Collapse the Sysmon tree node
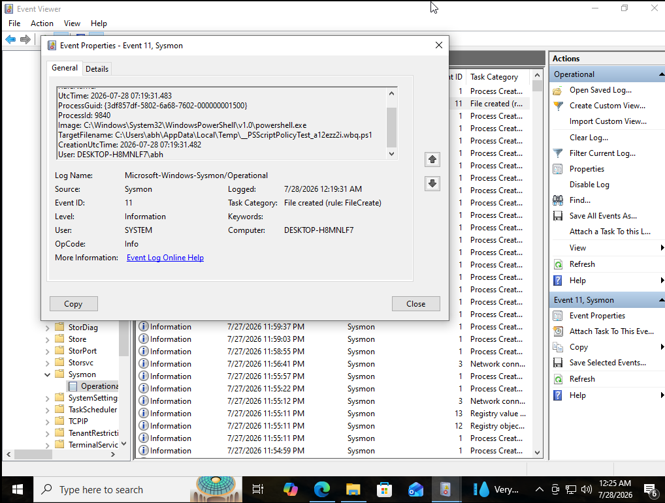The image size is (665, 503). pos(48,374)
